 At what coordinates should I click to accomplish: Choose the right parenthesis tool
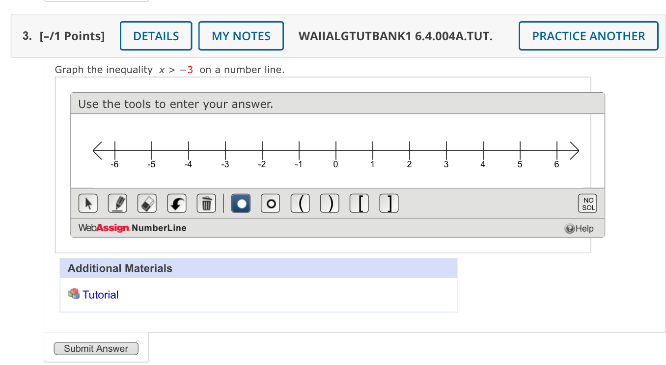330,203
